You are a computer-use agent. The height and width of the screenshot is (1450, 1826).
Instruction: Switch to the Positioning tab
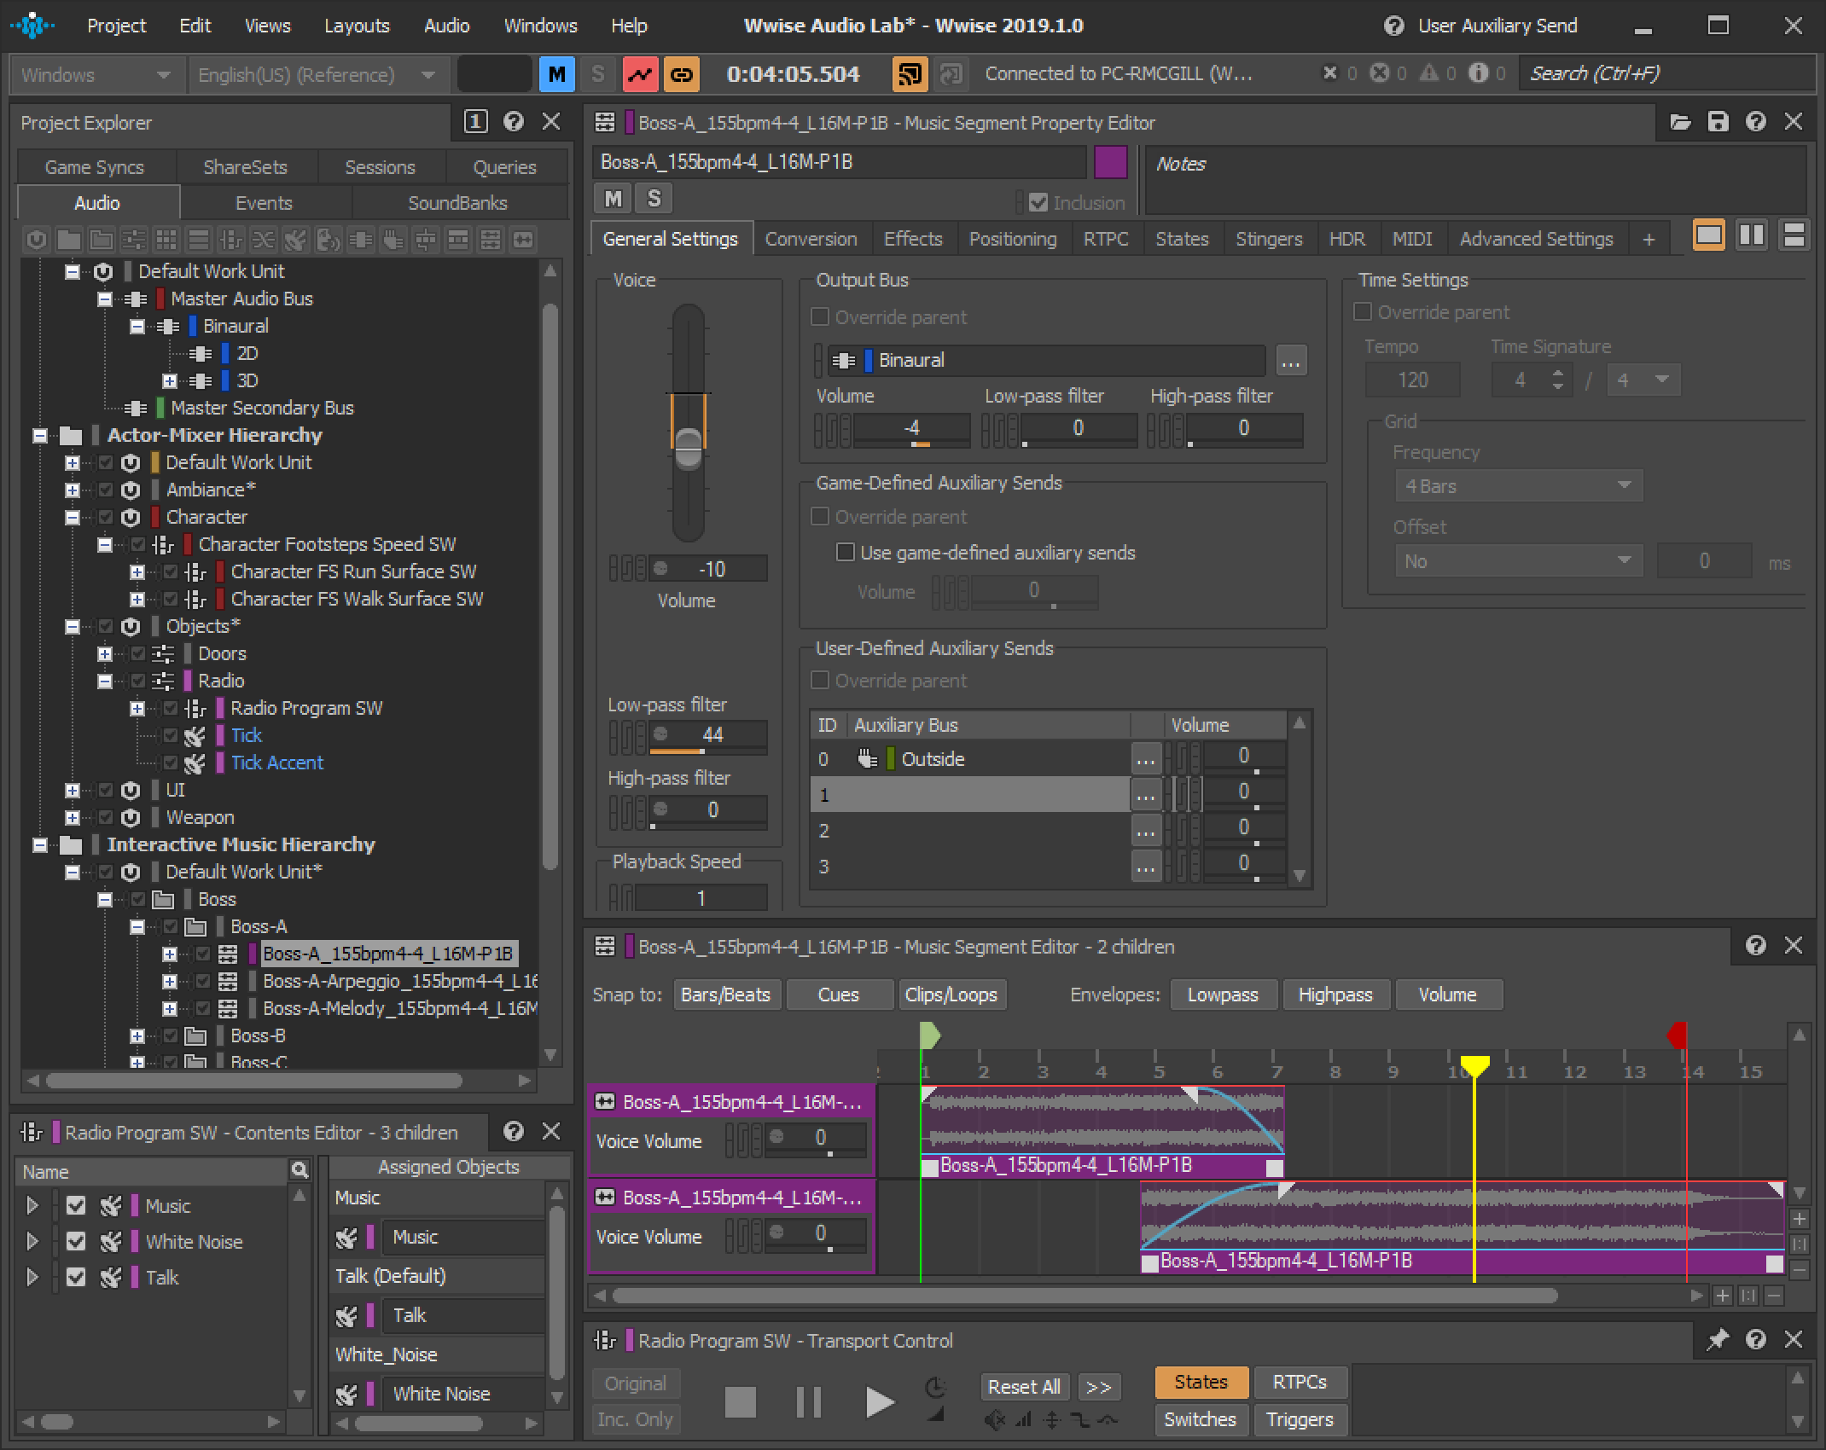1012,239
